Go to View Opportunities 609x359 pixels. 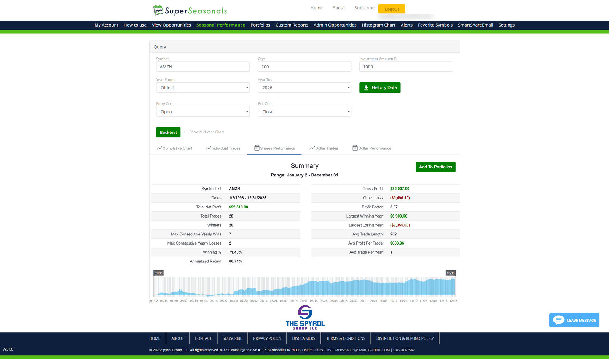[x=171, y=25]
